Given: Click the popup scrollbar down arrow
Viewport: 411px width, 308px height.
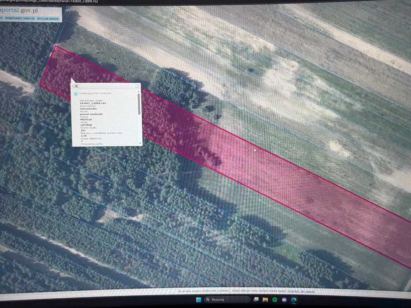Looking at the screenshot, I should 140,143.
